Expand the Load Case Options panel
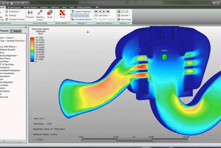The image size is (221, 148). [105, 23]
